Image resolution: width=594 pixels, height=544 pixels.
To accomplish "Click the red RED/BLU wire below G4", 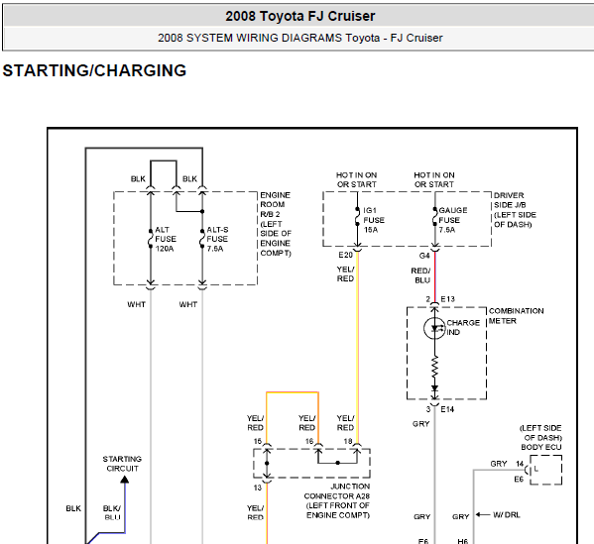I will (435, 276).
